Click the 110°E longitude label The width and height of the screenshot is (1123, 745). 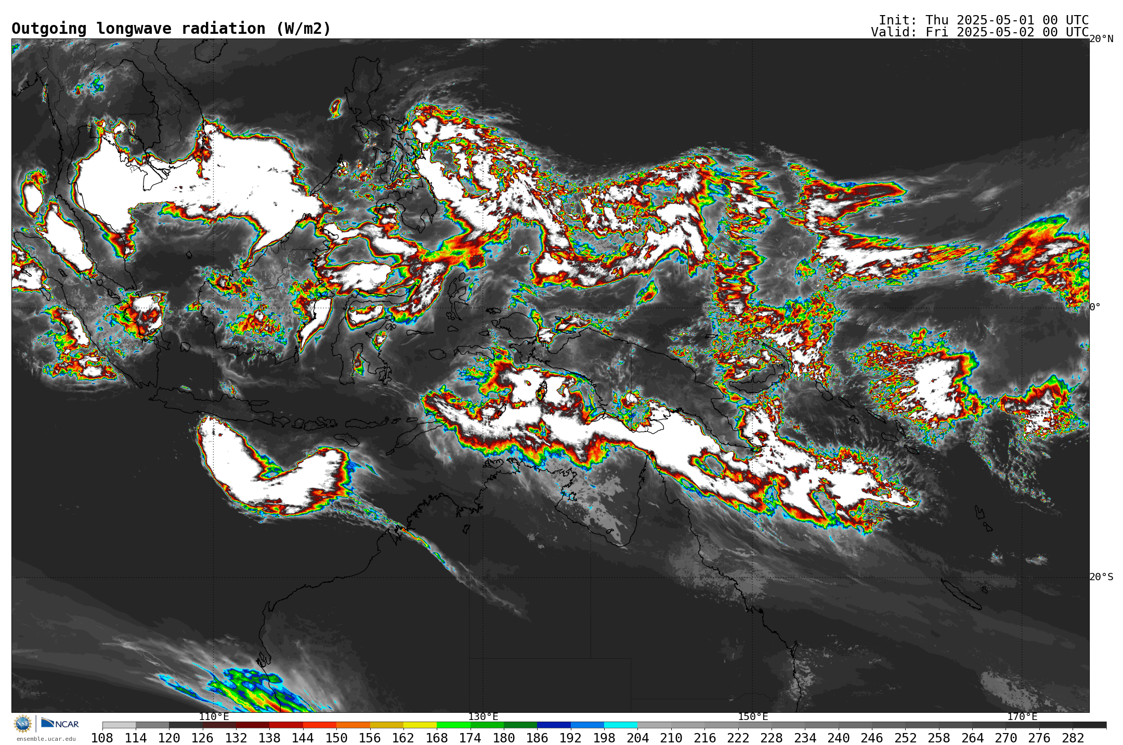tap(214, 717)
